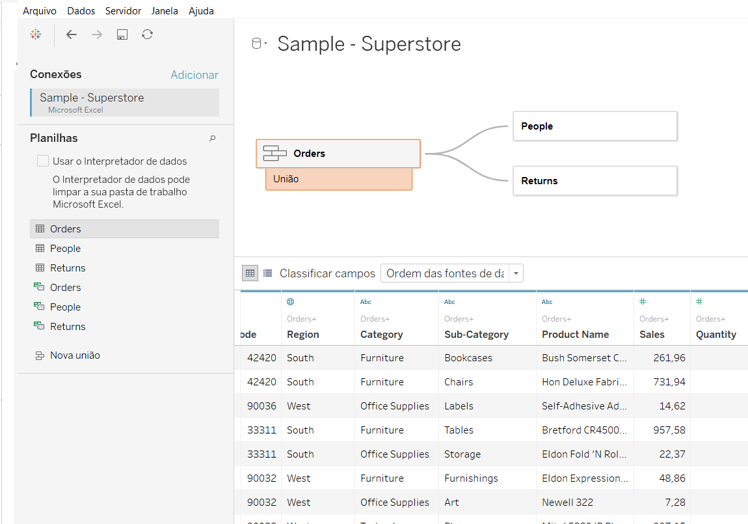Screen dimensions: 748x524
Task: Click the Adicionar connection link
Action: pos(194,75)
